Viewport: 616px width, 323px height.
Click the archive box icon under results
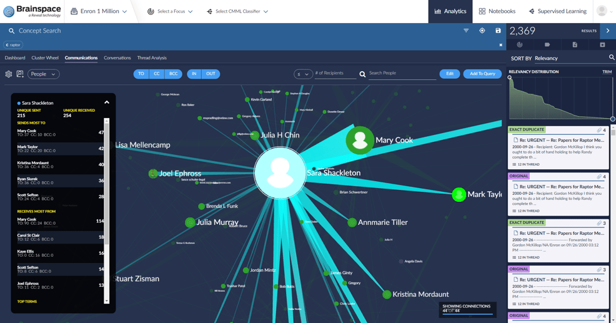click(x=602, y=45)
